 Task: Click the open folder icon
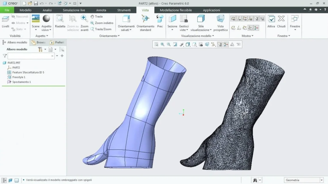(x=30, y=3)
